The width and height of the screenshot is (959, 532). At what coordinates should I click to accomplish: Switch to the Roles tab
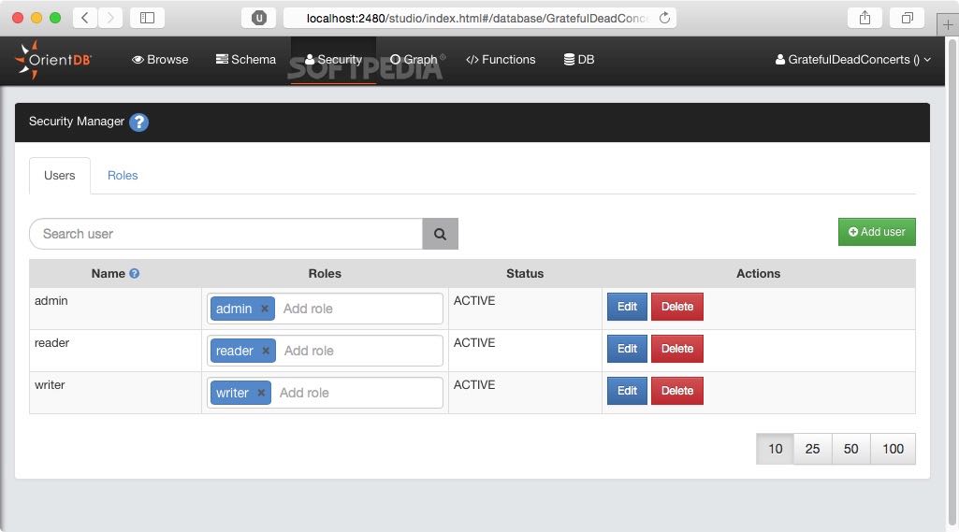[x=123, y=176]
